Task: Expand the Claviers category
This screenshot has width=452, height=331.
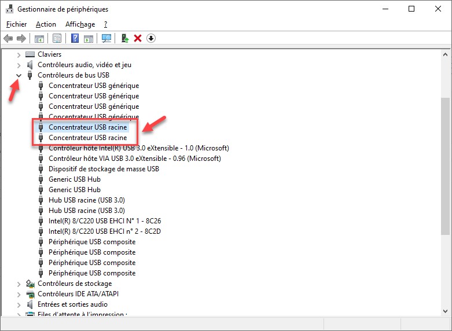Action: (x=19, y=54)
